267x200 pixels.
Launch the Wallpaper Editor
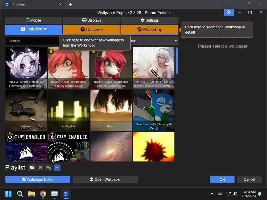[x=38, y=179]
